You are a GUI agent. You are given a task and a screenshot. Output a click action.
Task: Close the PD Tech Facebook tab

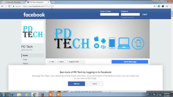pos(48,2)
